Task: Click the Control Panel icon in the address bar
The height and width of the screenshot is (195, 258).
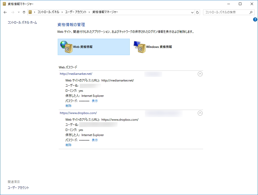Action: pyautogui.click(x=30, y=12)
